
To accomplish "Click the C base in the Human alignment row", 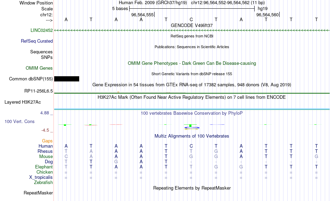I will [191, 146].
